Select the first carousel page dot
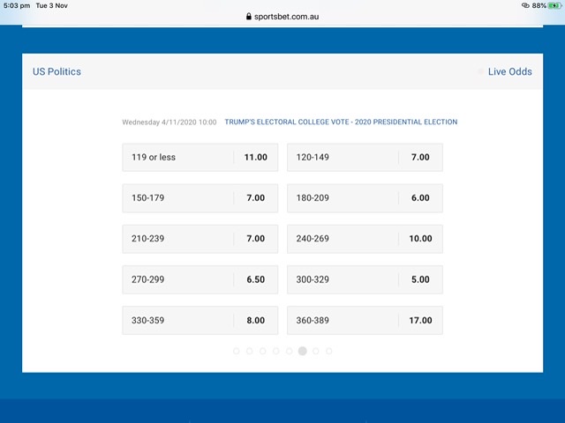The width and height of the screenshot is (565, 423). 237,351
